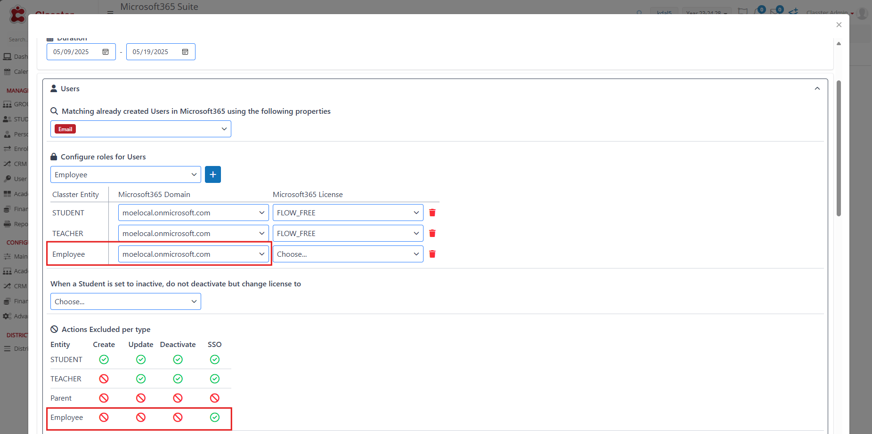
Task: Open STUDENT Microsoft365 domain dropdown
Action: point(194,213)
